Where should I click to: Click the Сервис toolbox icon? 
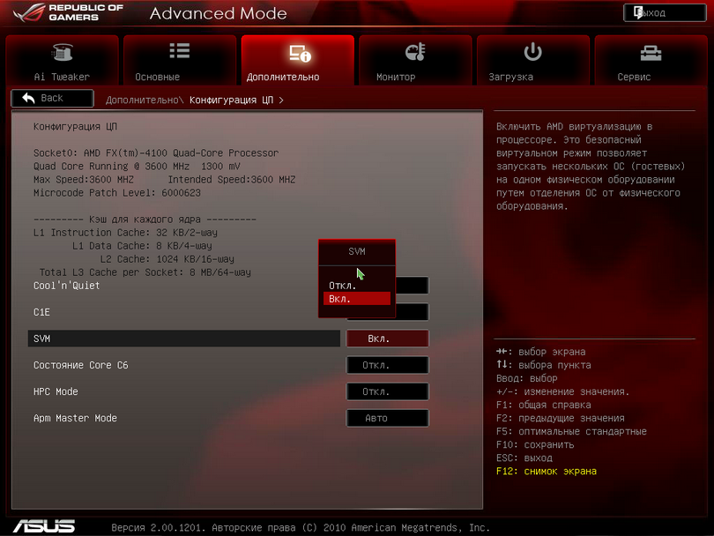point(651,53)
